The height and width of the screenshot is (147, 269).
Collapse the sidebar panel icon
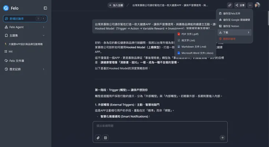pyautogui.click(x=45, y=8)
